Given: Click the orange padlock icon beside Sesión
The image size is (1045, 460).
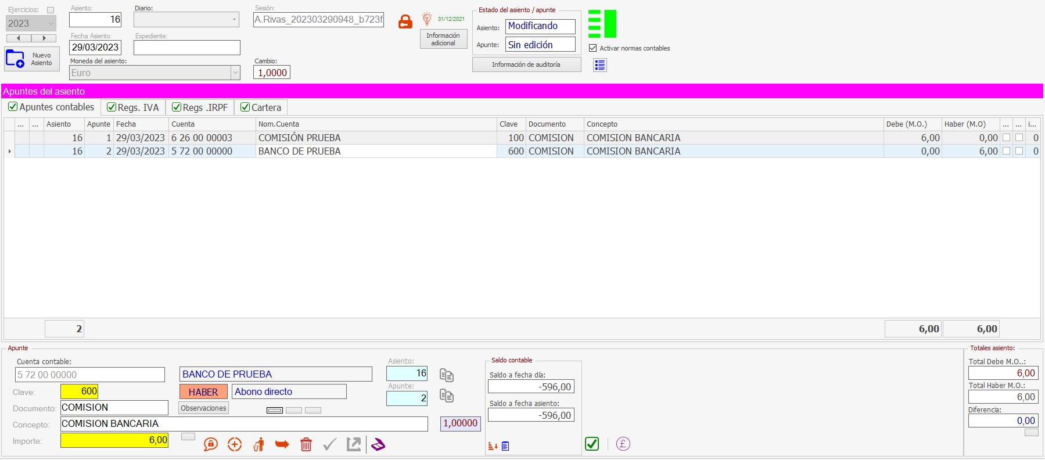Looking at the screenshot, I should click(x=405, y=22).
